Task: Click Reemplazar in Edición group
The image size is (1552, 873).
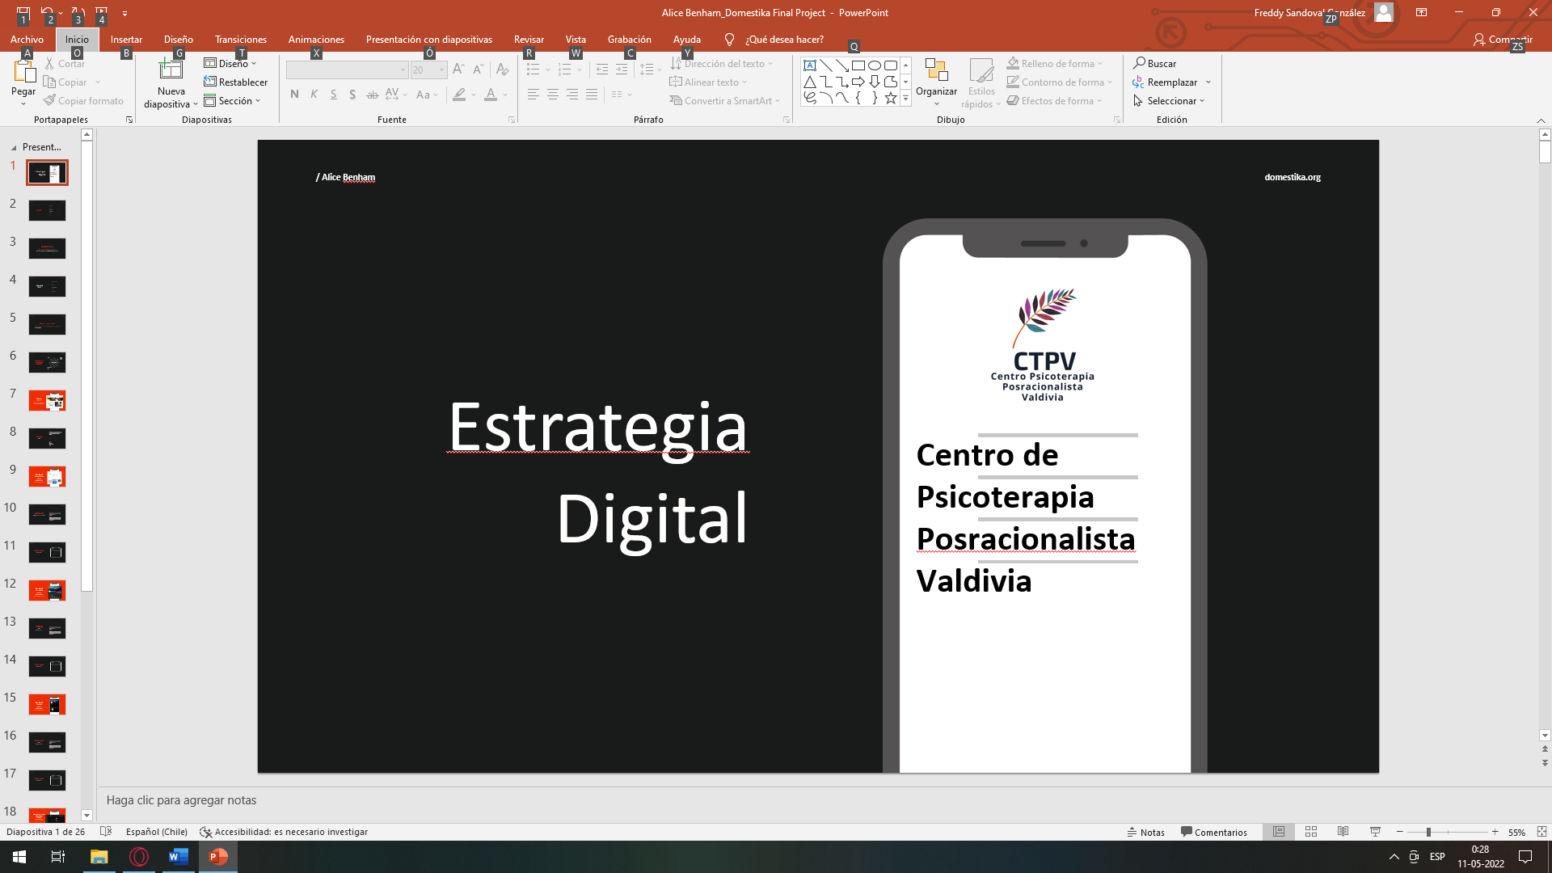Action: (1171, 82)
